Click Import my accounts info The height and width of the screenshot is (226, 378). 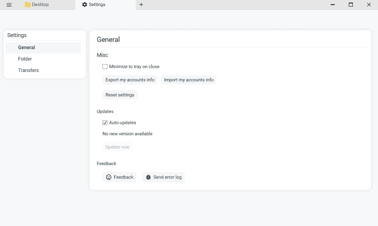pos(189,80)
